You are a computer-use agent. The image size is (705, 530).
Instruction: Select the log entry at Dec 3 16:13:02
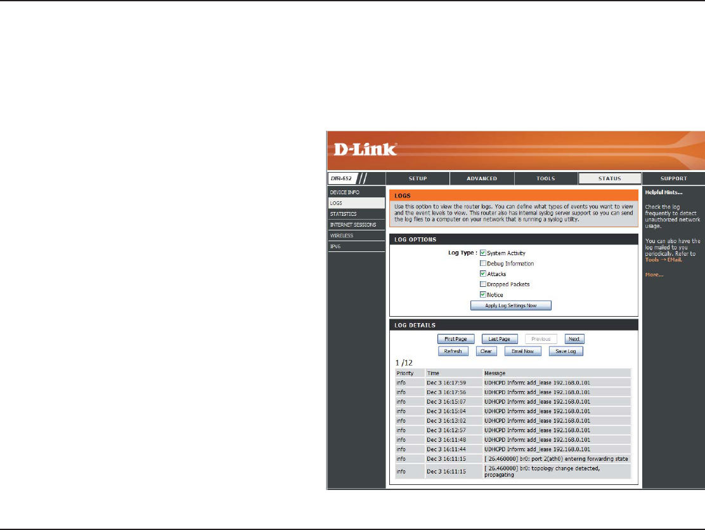[x=513, y=421]
